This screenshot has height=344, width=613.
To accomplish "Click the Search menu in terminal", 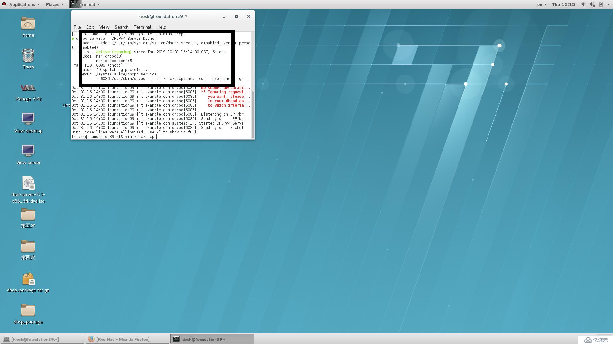I will (x=121, y=27).
